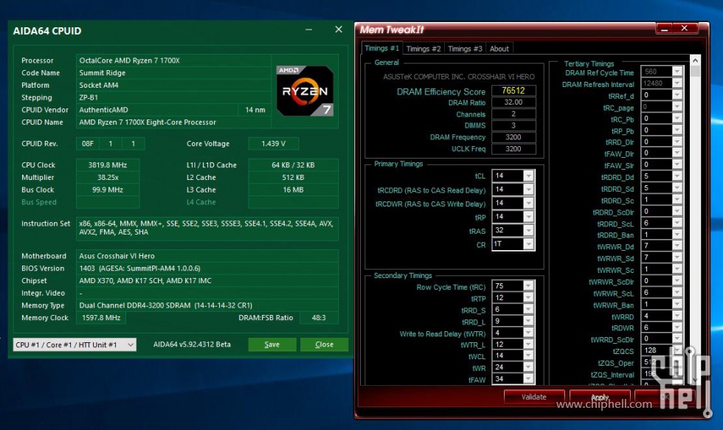Click the DRAM Efficiency Score field 76512
Image resolution: width=723 pixels, height=430 pixels.
513,91
